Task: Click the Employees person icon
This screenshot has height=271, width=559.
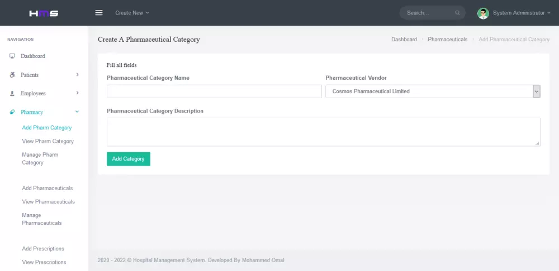Action: click(x=12, y=93)
